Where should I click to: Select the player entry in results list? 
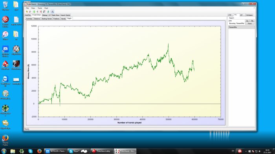click(242, 27)
